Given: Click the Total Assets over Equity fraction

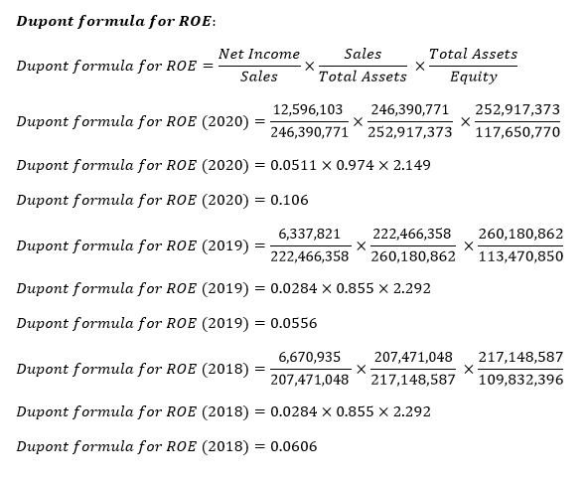Looking at the screenshot, I should pyautogui.click(x=473, y=66).
